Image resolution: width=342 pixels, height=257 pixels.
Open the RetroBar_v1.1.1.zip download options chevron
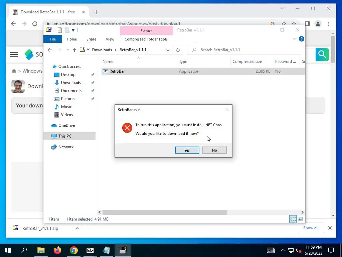(x=77, y=228)
